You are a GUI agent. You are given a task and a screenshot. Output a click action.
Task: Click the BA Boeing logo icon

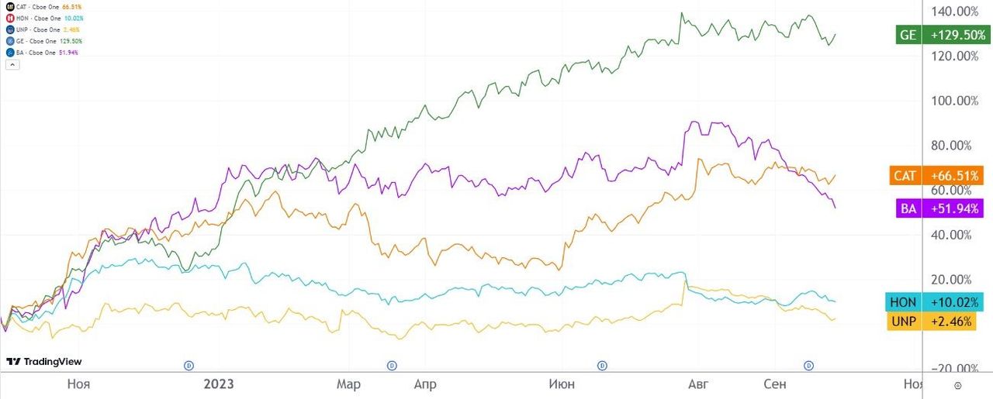click(x=9, y=53)
